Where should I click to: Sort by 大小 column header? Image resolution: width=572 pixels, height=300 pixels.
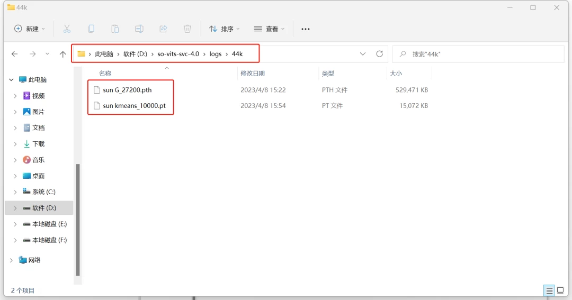pos(396,73)
